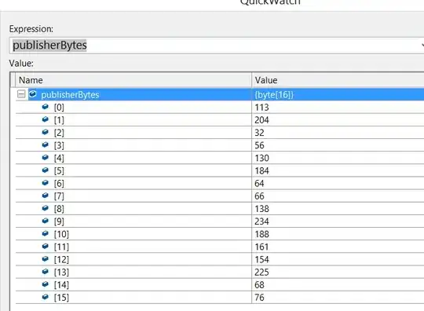Click the field icon next to [4]
Screen dimensions: 424x311
click(x=46, y=157)
